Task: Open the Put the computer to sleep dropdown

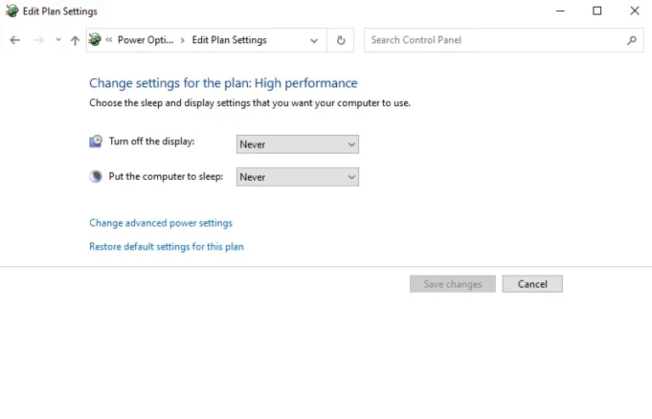Action: [x=297, y=177]
